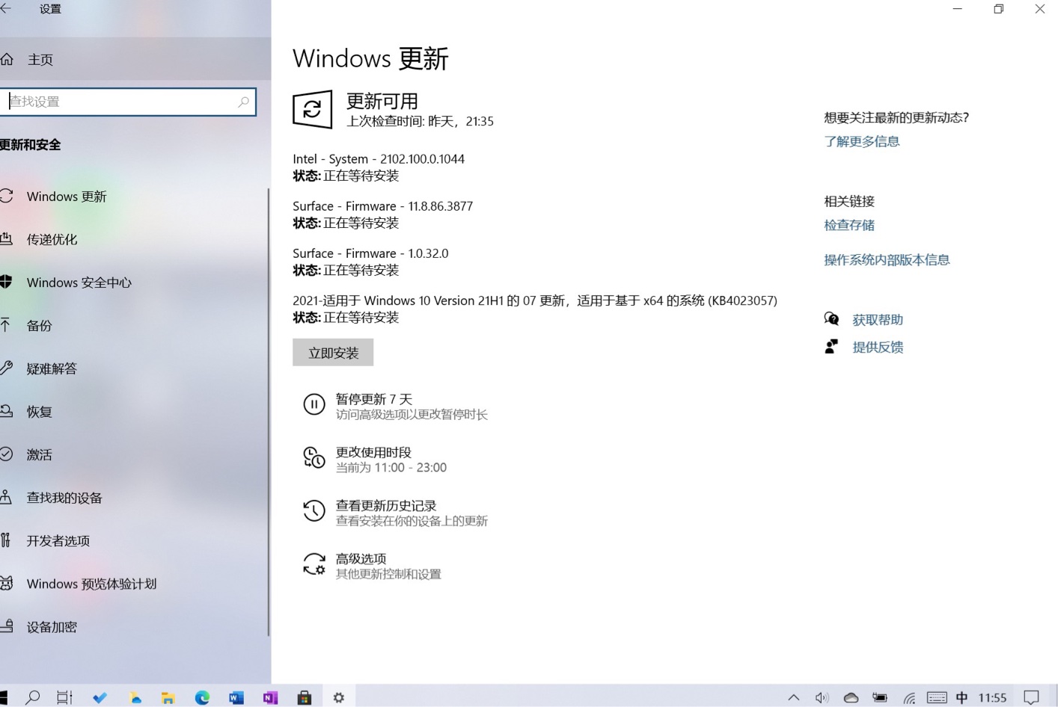Click the pause icon for 暂停更新 7 天
Viewport: 1058px width, 707px height.
point(314,404)
